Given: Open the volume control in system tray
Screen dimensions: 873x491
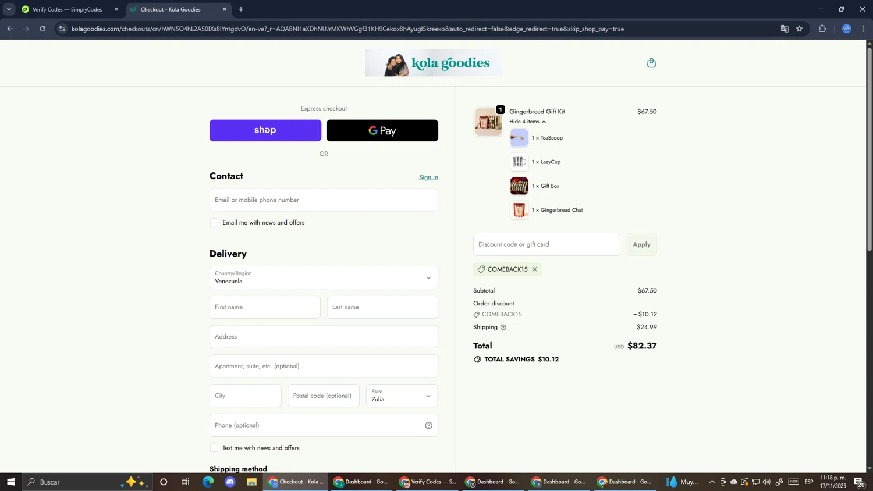Looking at the screenshot, I should pyautogui.click(x=766, y=482).
